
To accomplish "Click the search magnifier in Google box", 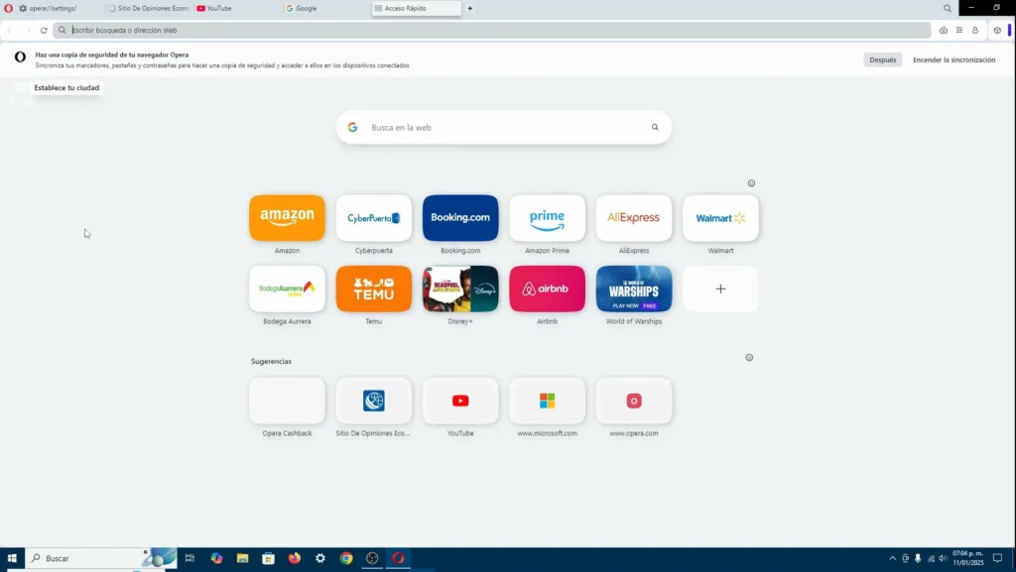I will (655, 128).
